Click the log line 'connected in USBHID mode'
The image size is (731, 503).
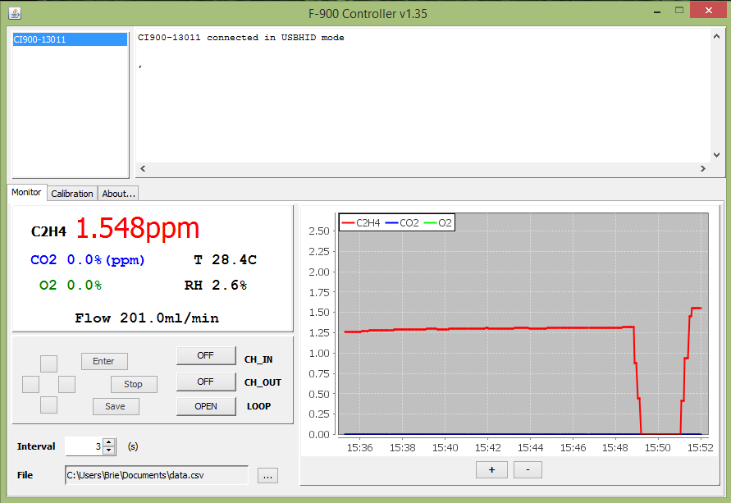(x=276, y=38)
